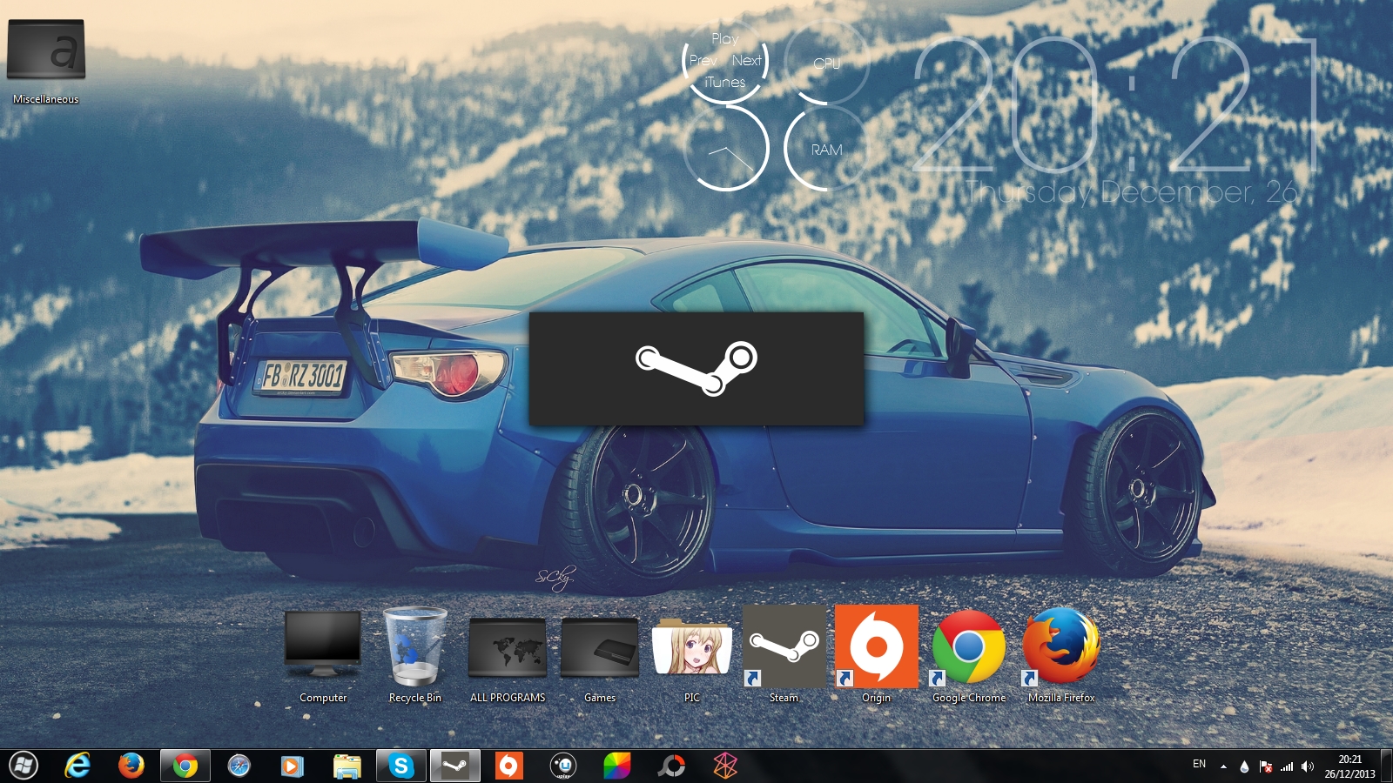Screen dimensions: 1393x783
Task: Open the Action Center flag icon
Action: point(1266,766)
